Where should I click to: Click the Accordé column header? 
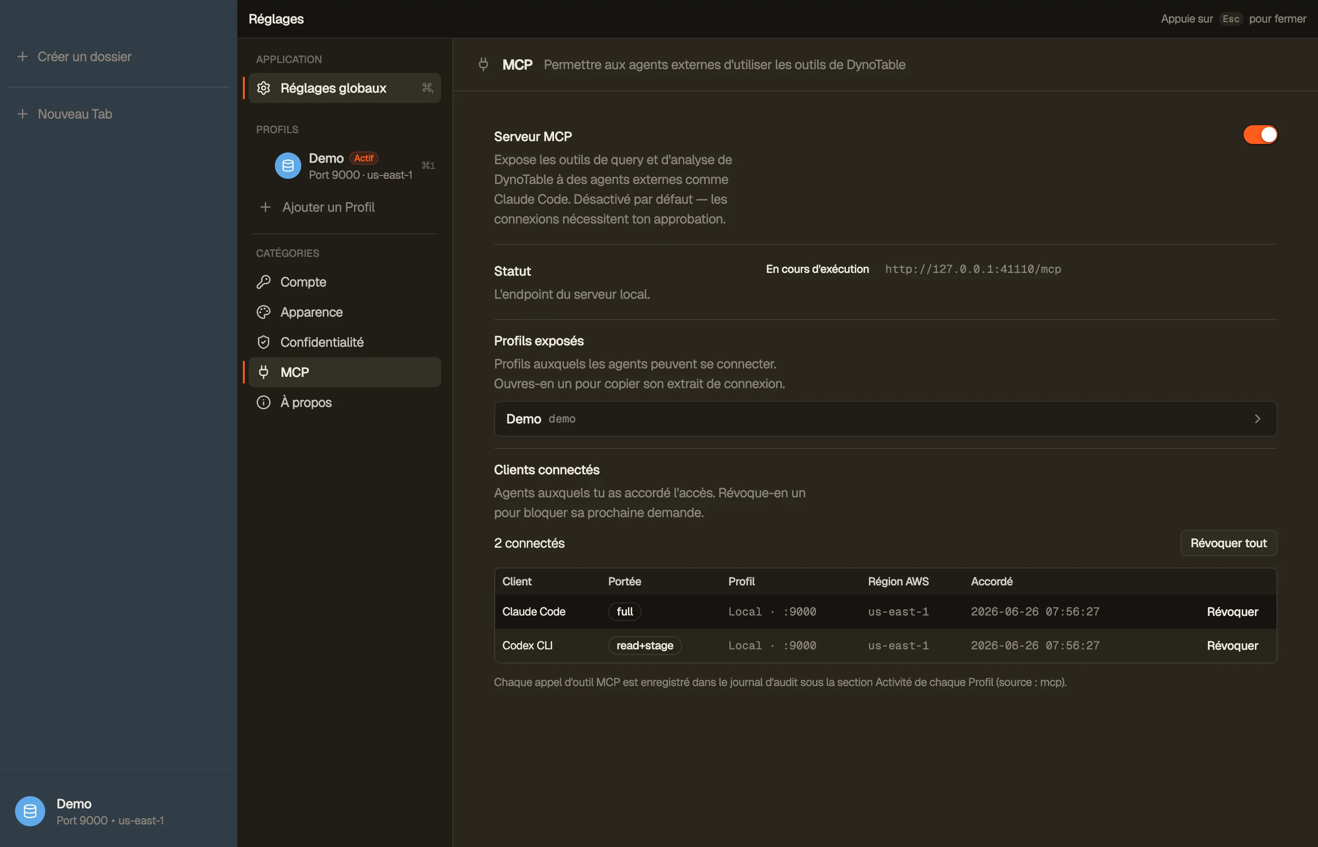[991, 581]
